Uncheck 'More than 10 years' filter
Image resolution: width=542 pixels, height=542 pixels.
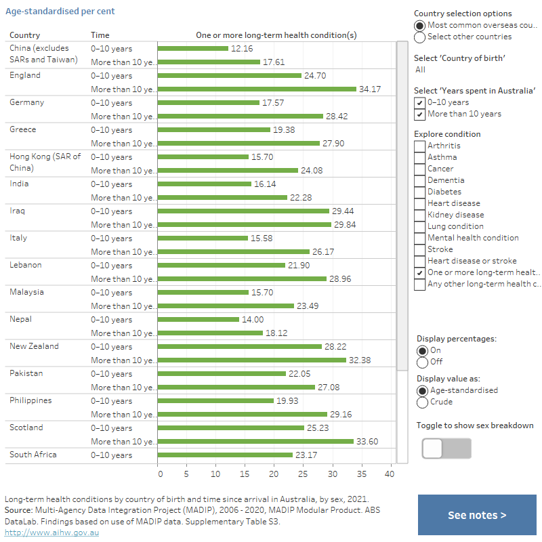coord(419,114)
